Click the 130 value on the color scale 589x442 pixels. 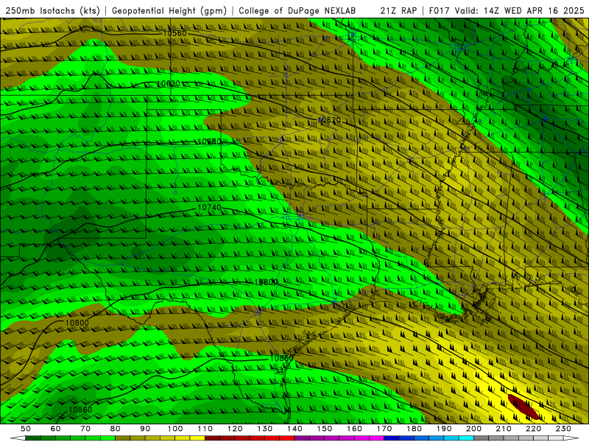click(264, 429)
